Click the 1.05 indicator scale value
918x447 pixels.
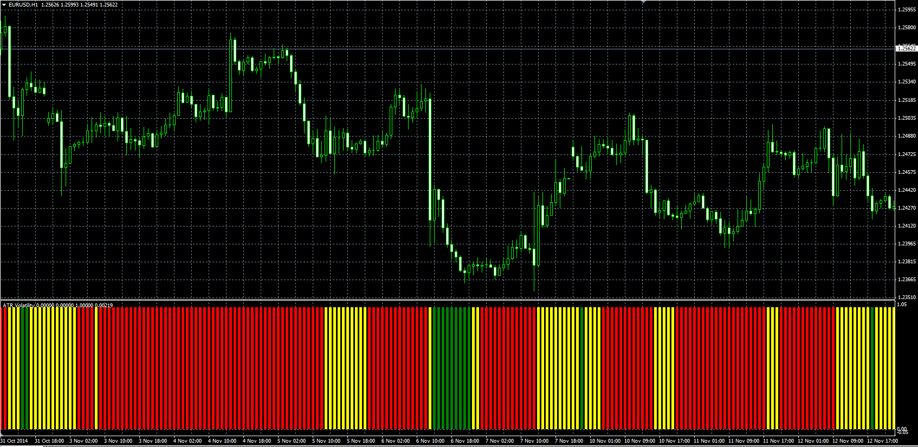pyautogui.click(x=902, y=305)
